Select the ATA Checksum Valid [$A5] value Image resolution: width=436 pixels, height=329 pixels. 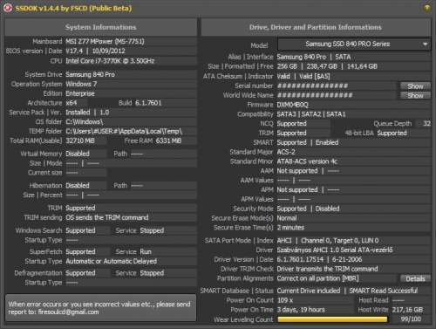point(315,77)
